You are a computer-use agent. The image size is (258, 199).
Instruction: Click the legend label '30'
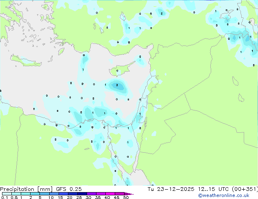click(88, 197)
